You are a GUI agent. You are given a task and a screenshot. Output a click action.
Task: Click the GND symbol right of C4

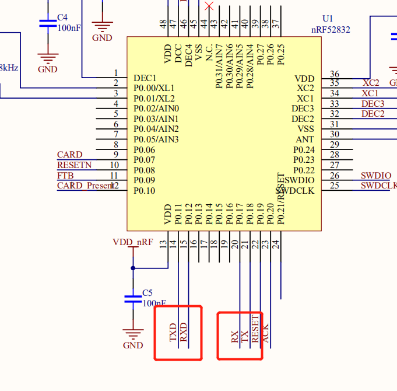102,27
